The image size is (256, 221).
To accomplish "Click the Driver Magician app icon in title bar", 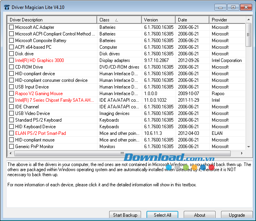I will (7, 7).
